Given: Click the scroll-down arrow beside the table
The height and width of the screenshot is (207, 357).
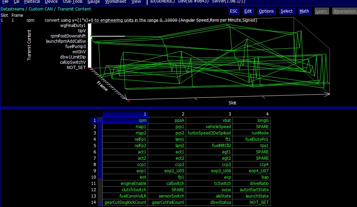Looking at the screenshot, I should (100, 203).
